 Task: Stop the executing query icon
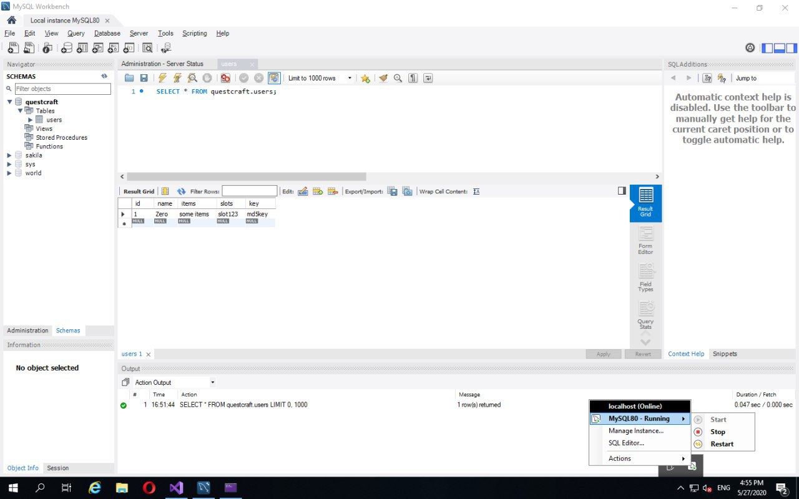coord(207,78)
